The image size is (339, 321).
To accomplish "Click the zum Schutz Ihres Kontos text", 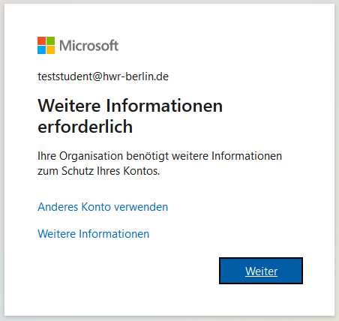I will point(98,171).
